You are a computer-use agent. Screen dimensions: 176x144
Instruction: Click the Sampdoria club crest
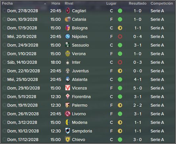click(68, 131)
